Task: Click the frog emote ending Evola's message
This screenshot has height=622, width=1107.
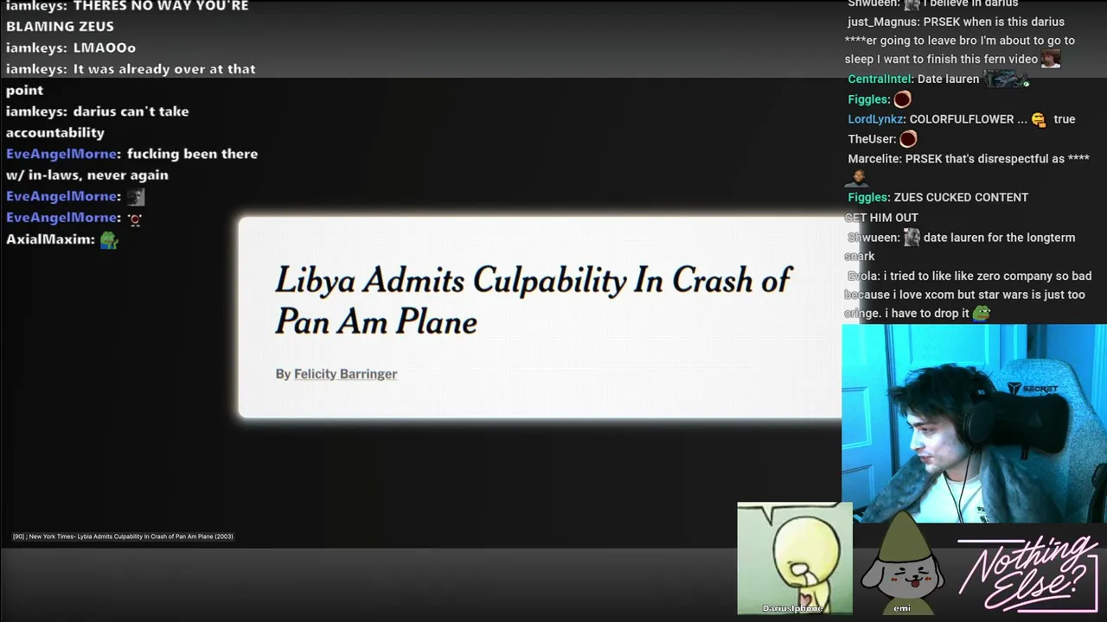Action: click(x=982, y=313)
